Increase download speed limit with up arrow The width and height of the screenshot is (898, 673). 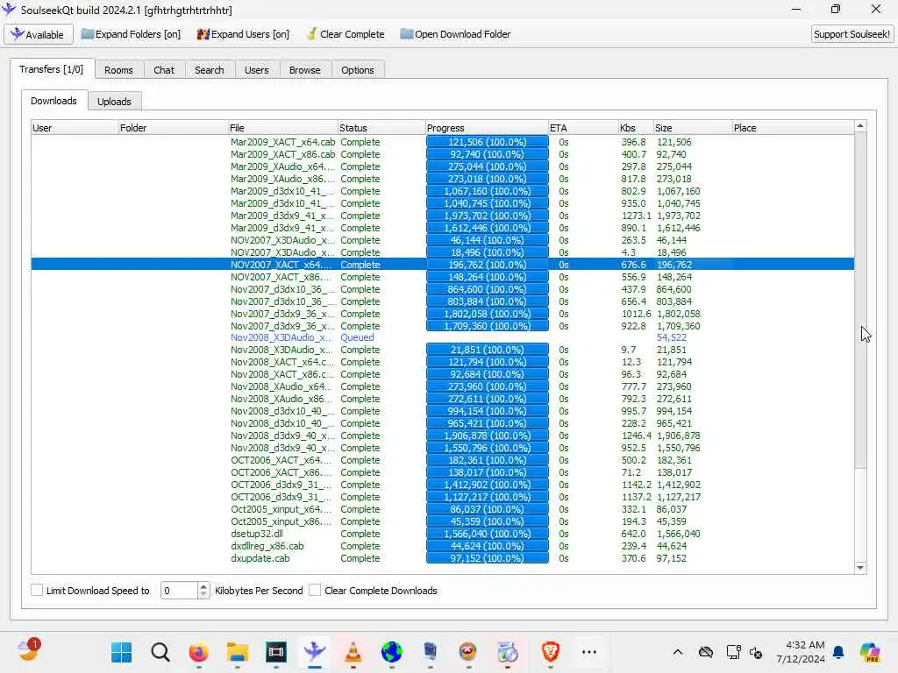tap(203, 586)
